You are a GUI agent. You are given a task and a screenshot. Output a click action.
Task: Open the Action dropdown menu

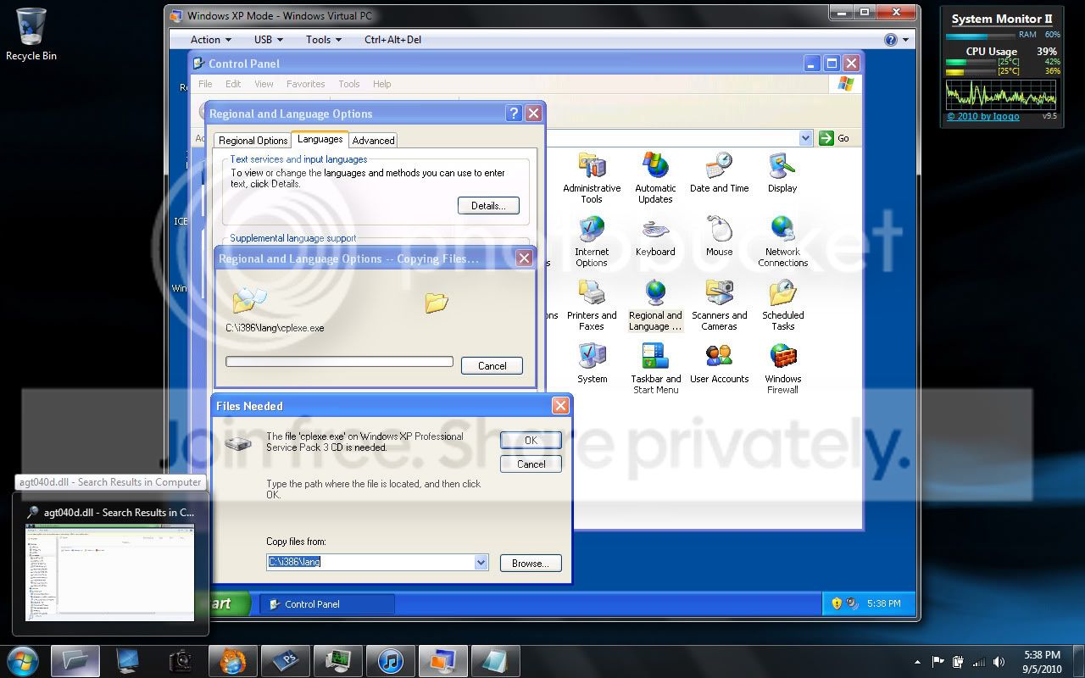tap(210, 39)
